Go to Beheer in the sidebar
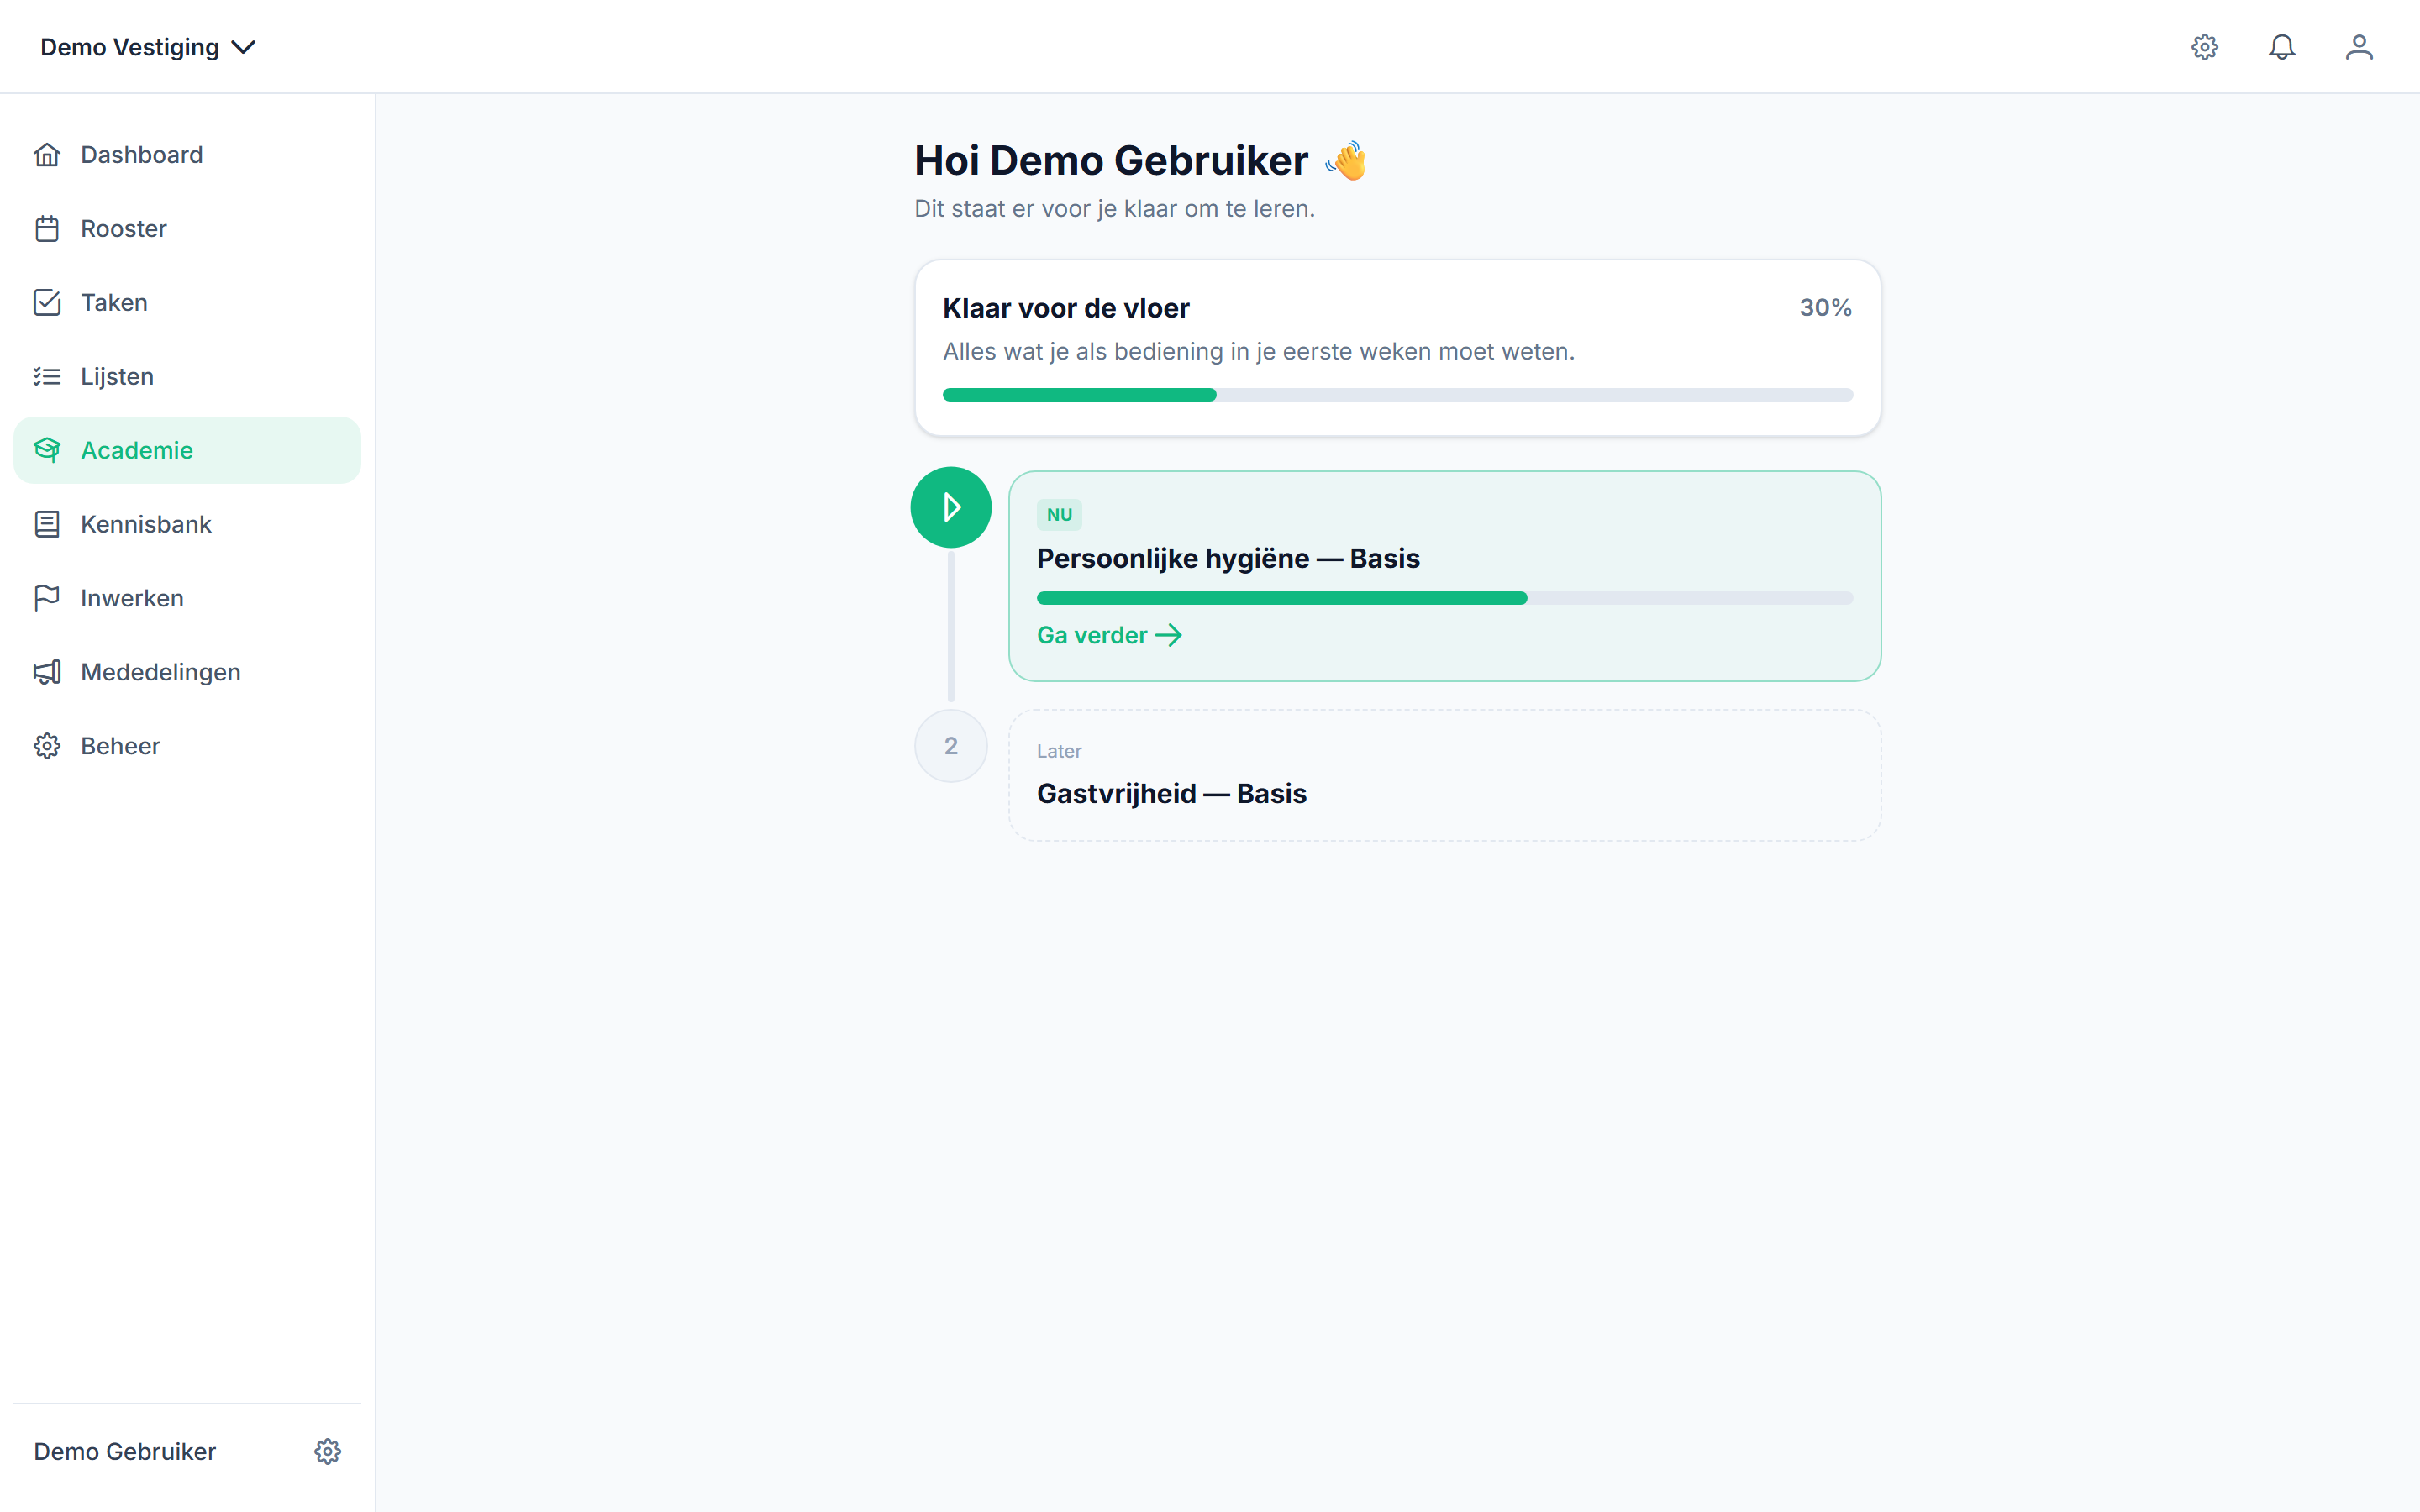The image size is (2420, 1512). pyautogui.click(x=187, y=747)
